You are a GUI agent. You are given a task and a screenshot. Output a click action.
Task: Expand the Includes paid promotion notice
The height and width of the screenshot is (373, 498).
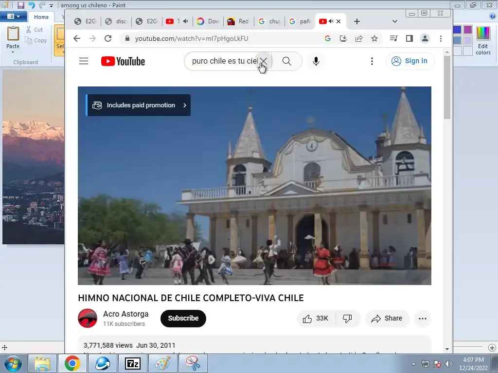[139, 105]
